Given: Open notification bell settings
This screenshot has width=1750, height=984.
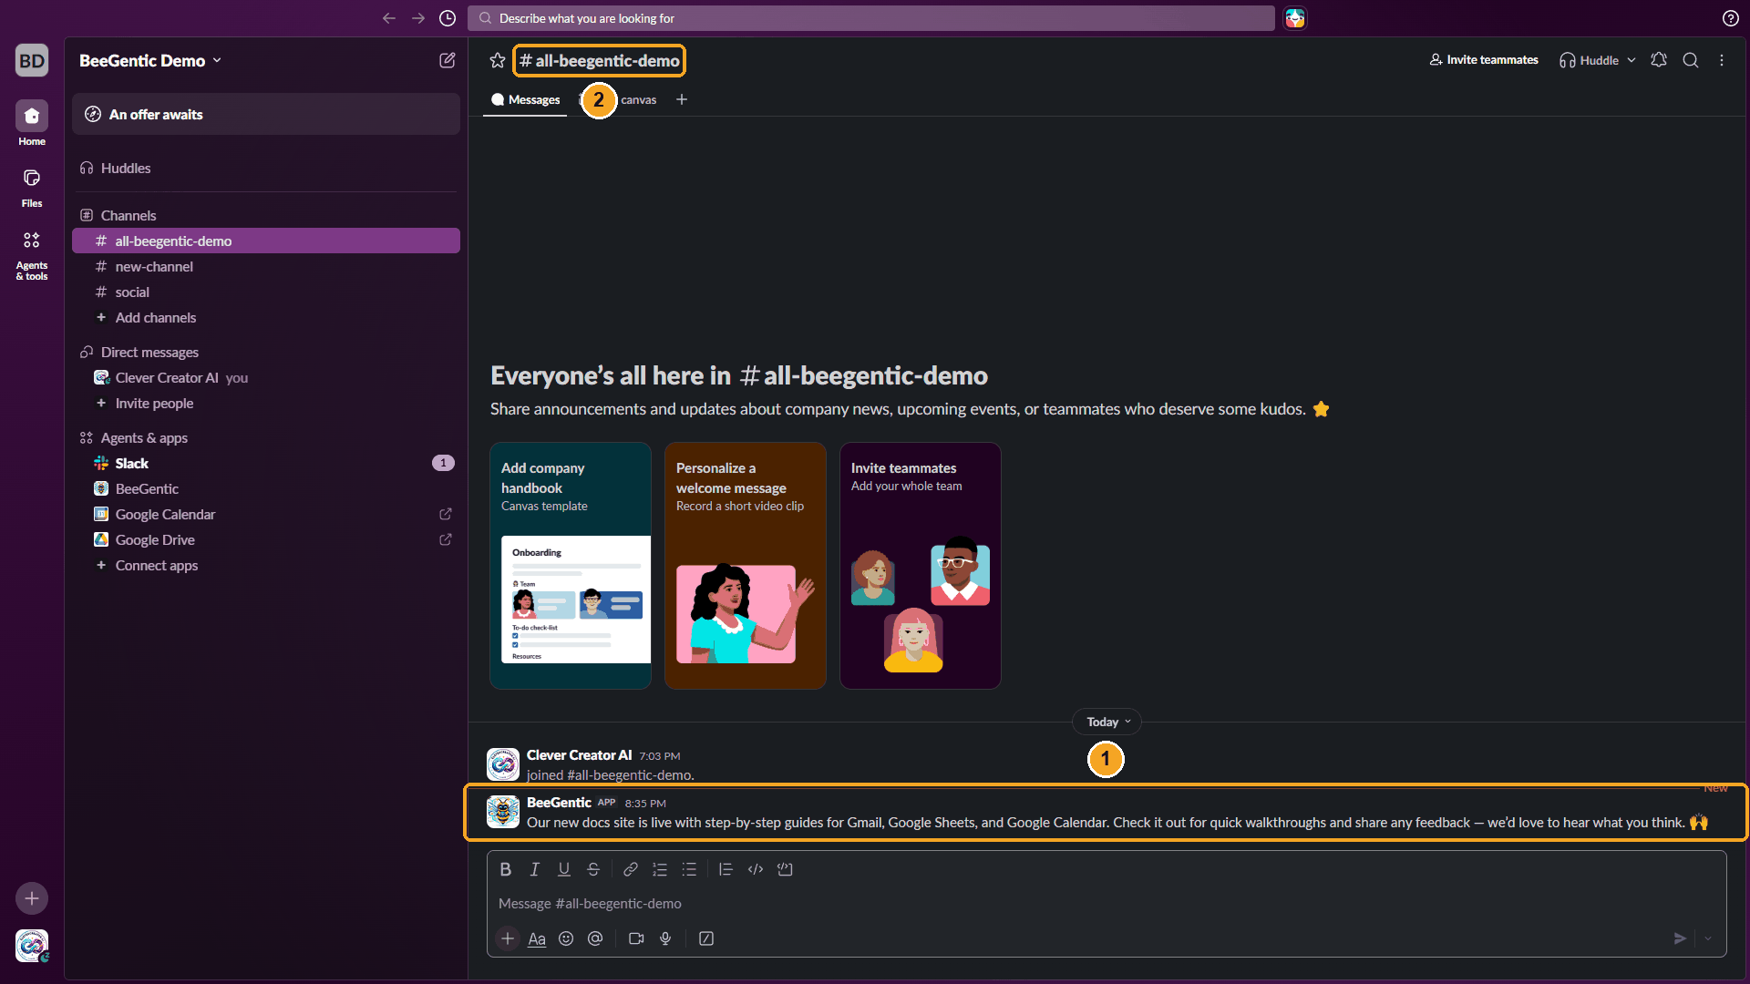Looking at the screenshot, I should pos(1659,60).
